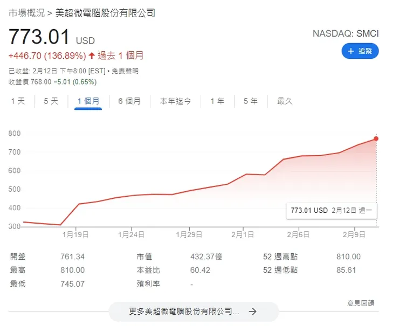399x326 pixels.
Task: Click the 意見回饋 feedback link
Action: 361,303
